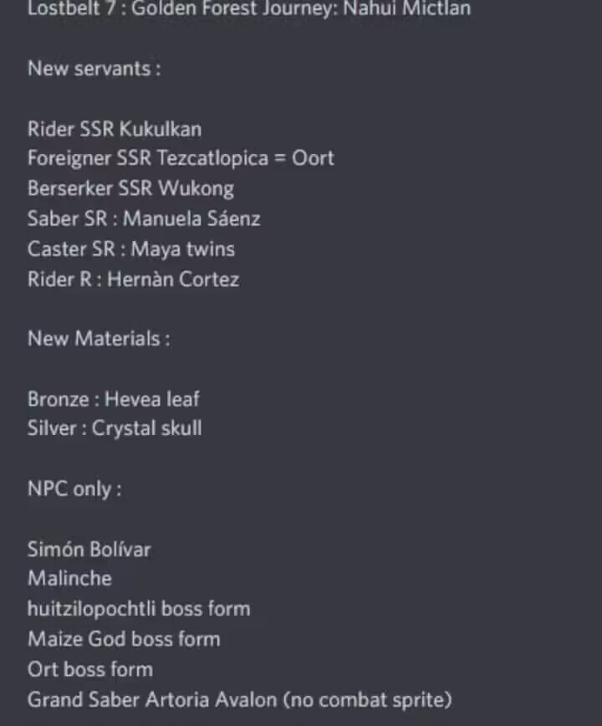The height and width of the screenshot is (726, 602).
Task: Click the 'Berserker SSR Wukong' line
Action: 131,189
